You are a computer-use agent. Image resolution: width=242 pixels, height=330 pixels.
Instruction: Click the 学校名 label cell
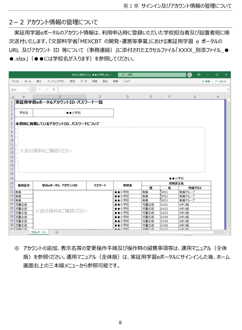click(24, 113)
